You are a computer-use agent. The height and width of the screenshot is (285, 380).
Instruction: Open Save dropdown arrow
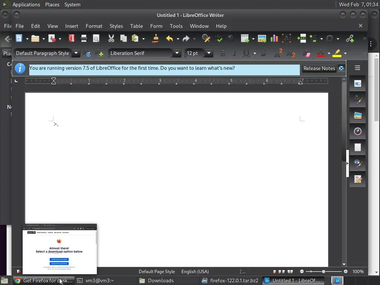60,39
